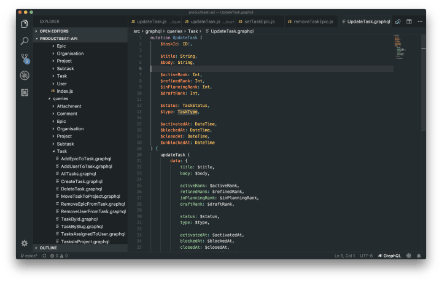
Task: Click the epics* git branch indicator
Action: 29,256
